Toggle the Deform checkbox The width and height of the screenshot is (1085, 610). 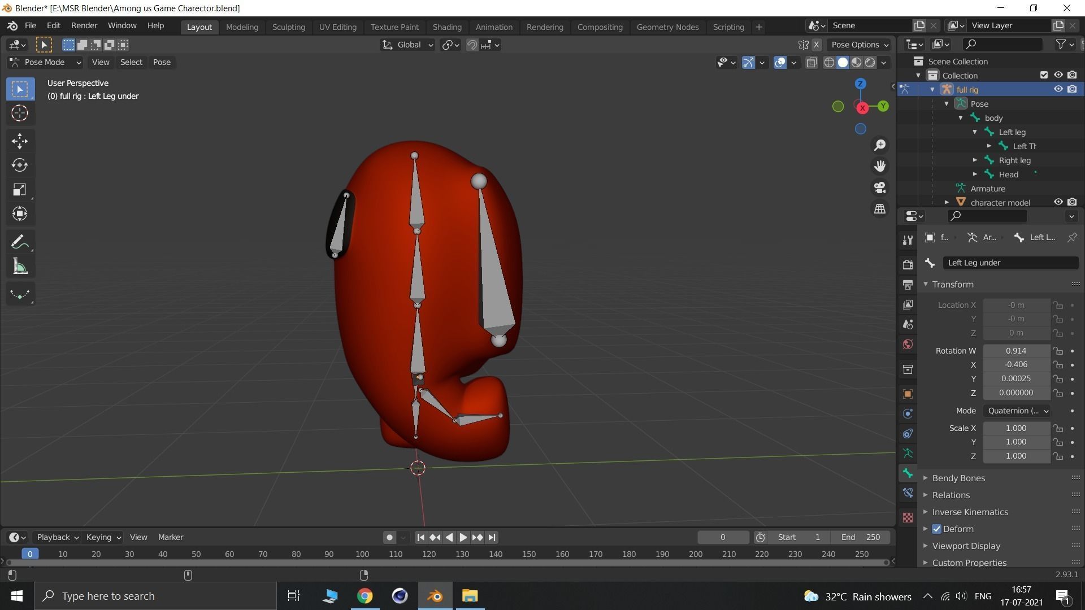pyautogui.click(x=937, y=529)
